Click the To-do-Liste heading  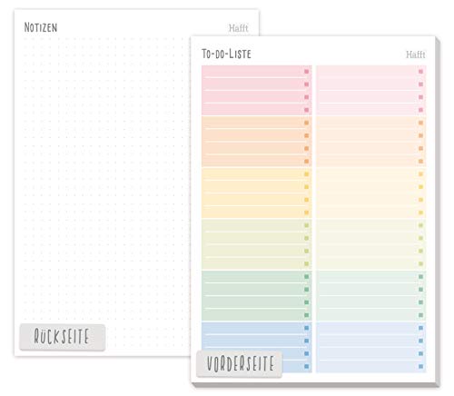(x=226, y=54)
